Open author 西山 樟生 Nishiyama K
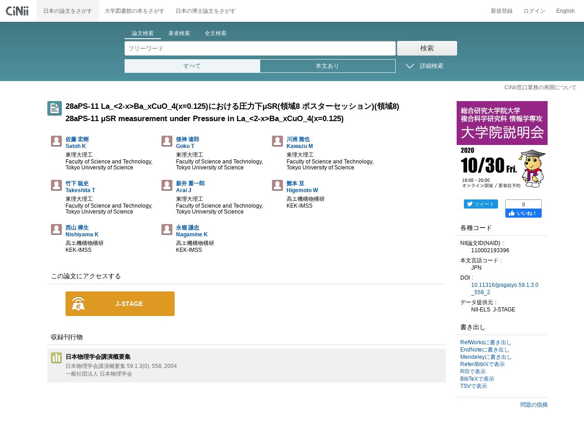 pos(82,231)
